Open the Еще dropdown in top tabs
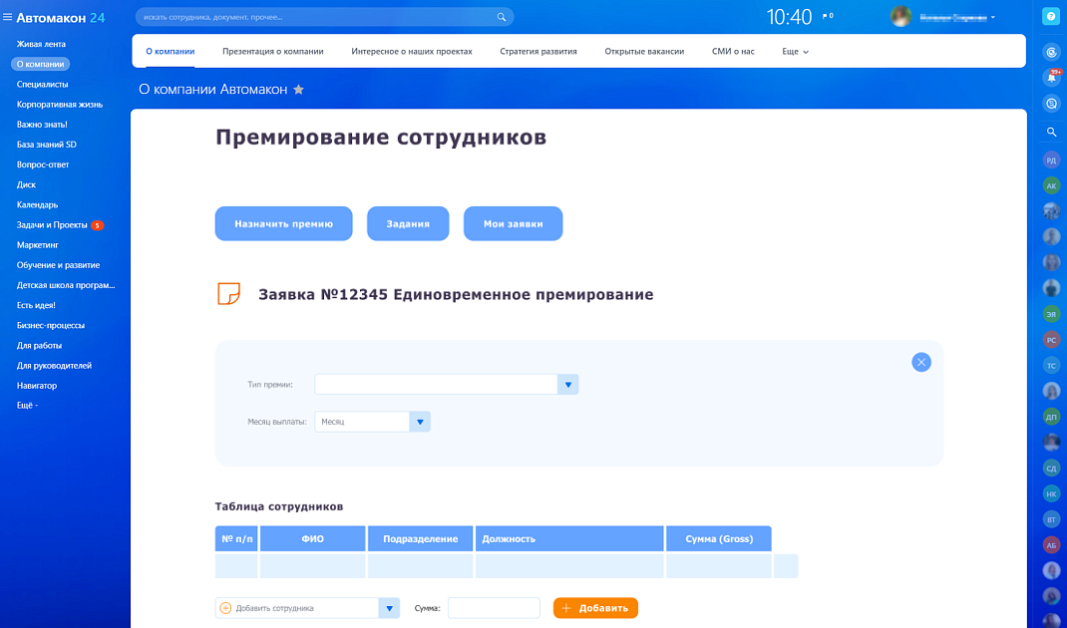The image size is (1067, 628). 795,51
